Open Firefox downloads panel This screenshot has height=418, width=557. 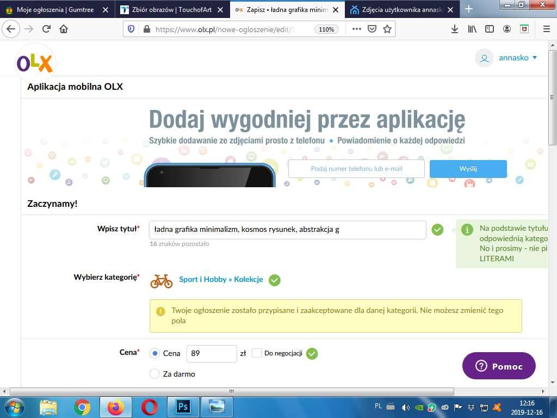point(455,29)
